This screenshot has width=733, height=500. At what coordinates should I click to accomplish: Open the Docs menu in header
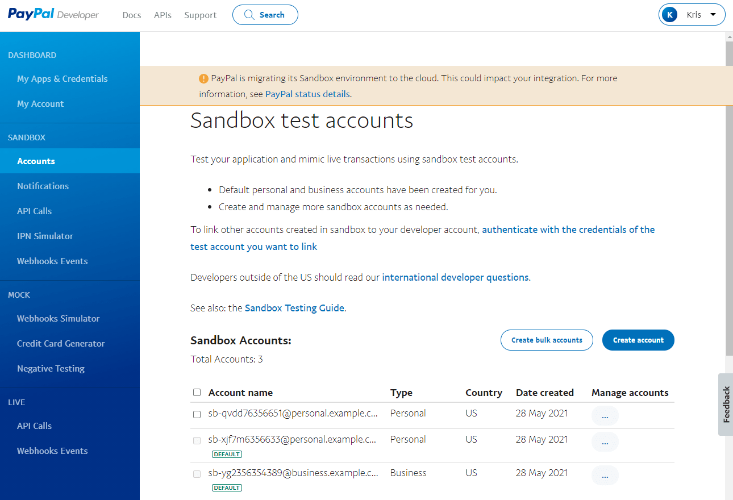pyautogui.click(x=131, y=15)
